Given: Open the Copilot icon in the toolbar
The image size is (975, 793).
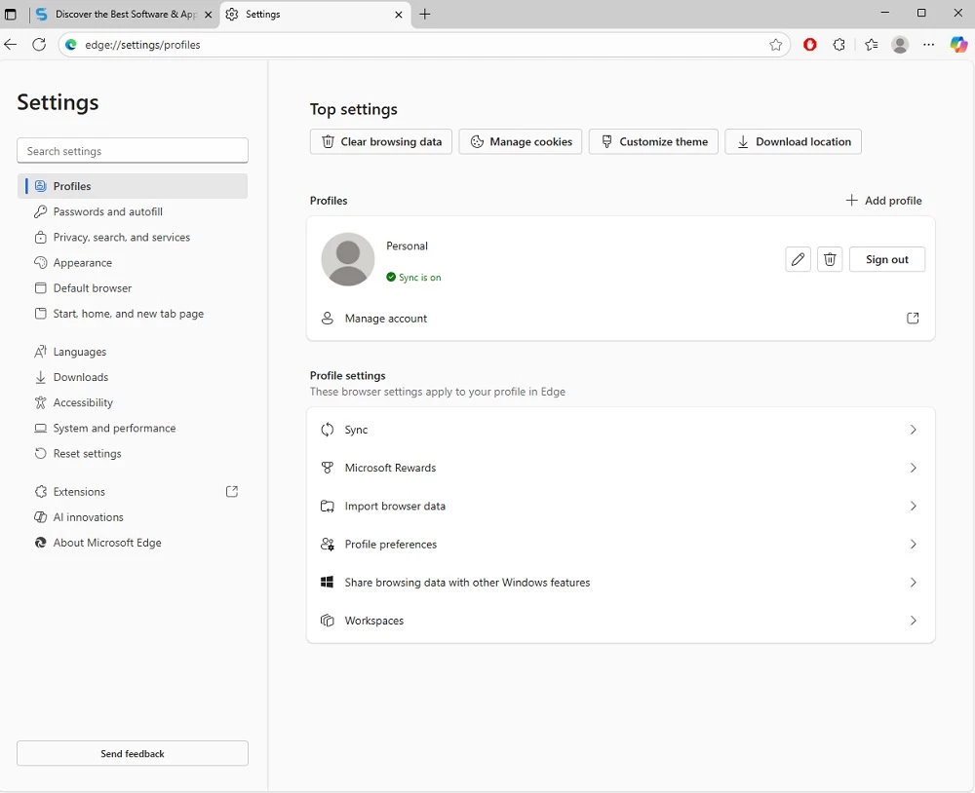Looking at the screenshot, I should [x=958, y=45].
